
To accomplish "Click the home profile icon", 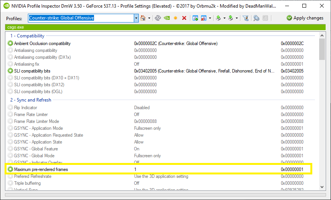I will [143, 18].
